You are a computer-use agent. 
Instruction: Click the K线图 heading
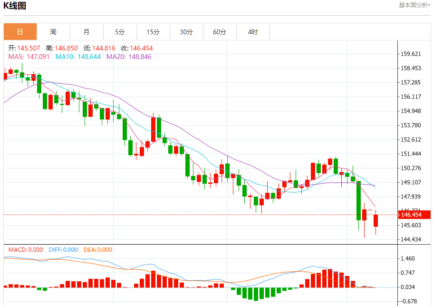(x=15, y=6)
